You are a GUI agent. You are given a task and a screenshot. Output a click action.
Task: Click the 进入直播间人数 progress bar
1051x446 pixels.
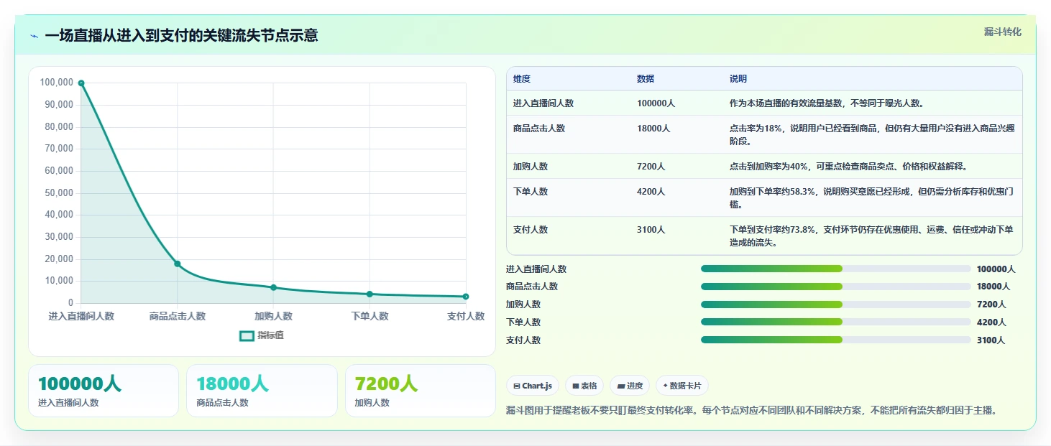835,269
